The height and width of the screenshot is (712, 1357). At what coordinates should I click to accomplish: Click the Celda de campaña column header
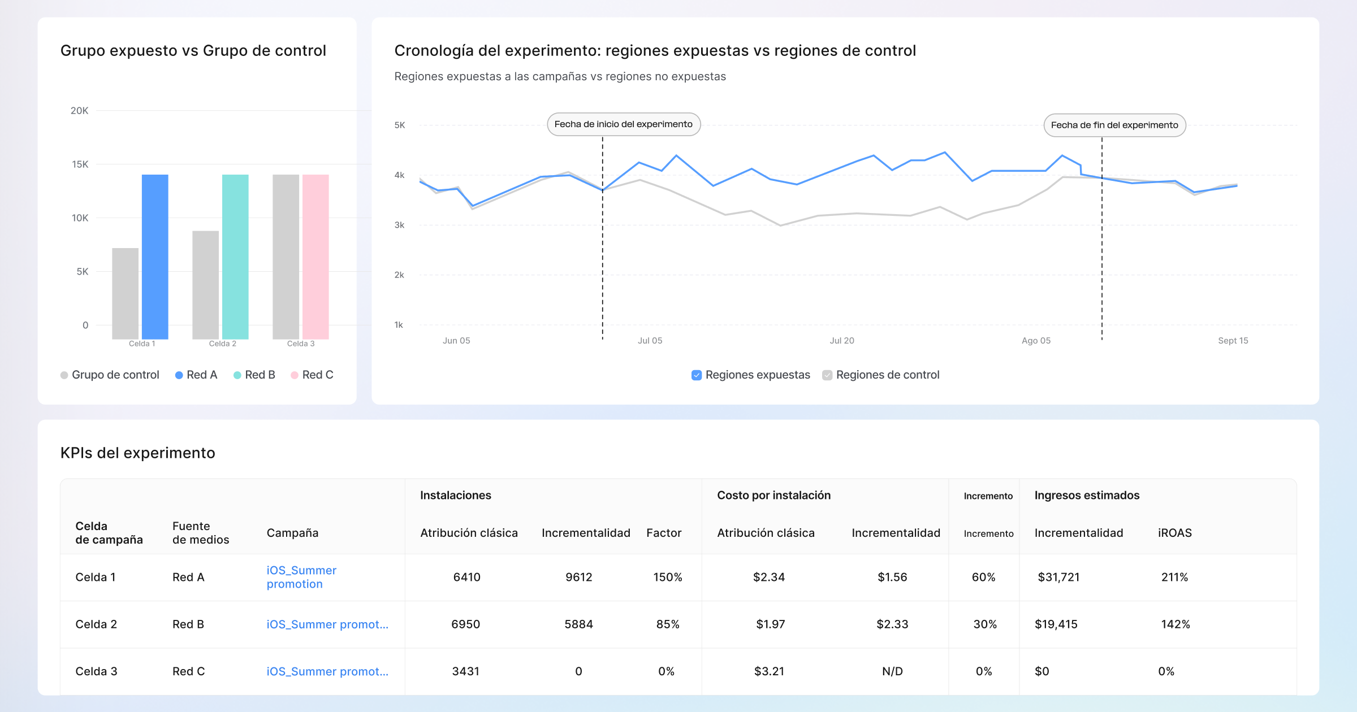109,533
